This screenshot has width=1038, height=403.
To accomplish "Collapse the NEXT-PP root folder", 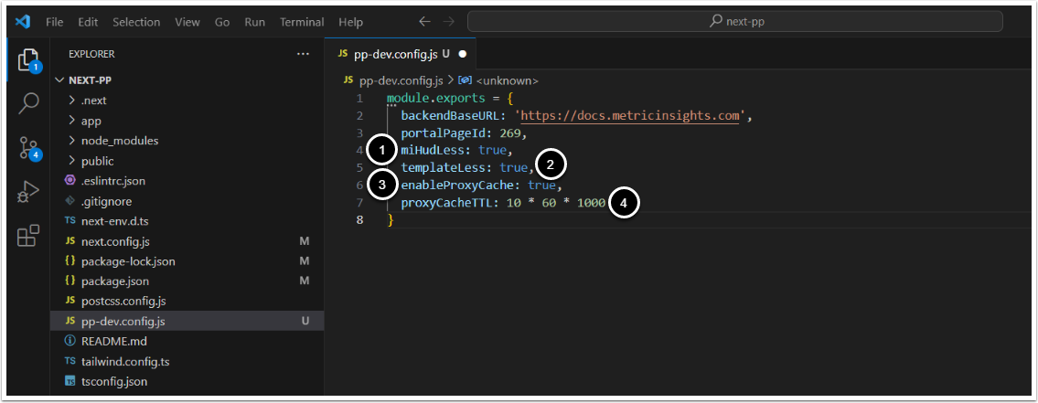I will [x=90, y=80].
